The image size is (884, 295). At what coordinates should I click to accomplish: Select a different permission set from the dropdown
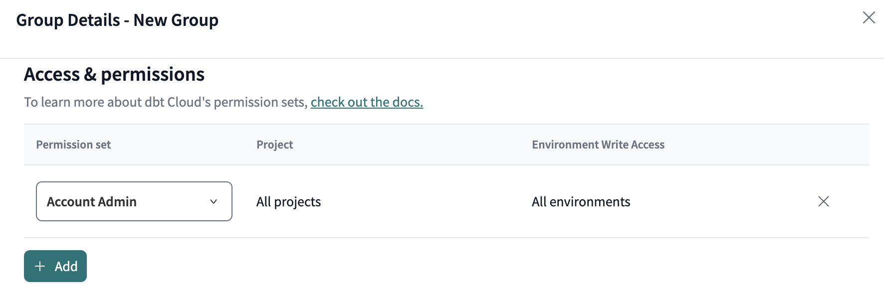point(133,201)
